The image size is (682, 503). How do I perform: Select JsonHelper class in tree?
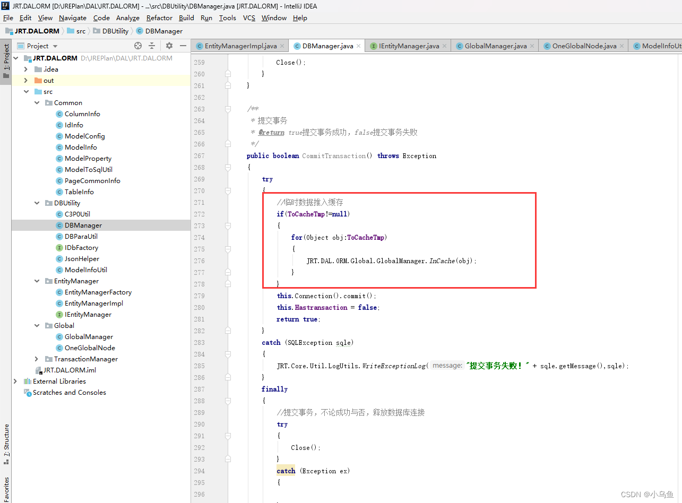82,258
